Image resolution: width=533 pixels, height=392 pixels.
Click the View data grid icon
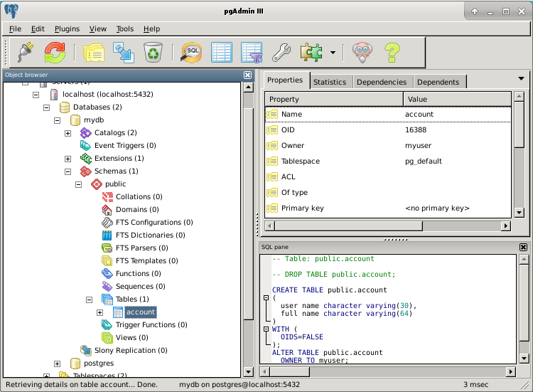point(221,53)
